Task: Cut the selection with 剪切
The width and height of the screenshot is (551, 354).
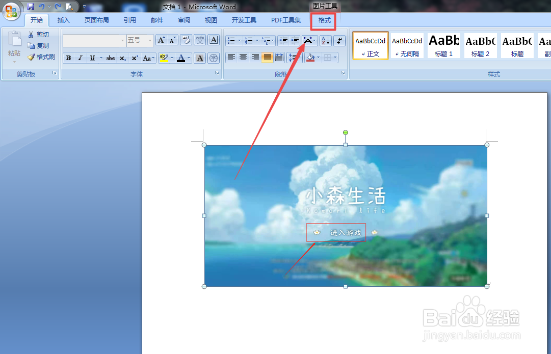Action: (38, 35)
